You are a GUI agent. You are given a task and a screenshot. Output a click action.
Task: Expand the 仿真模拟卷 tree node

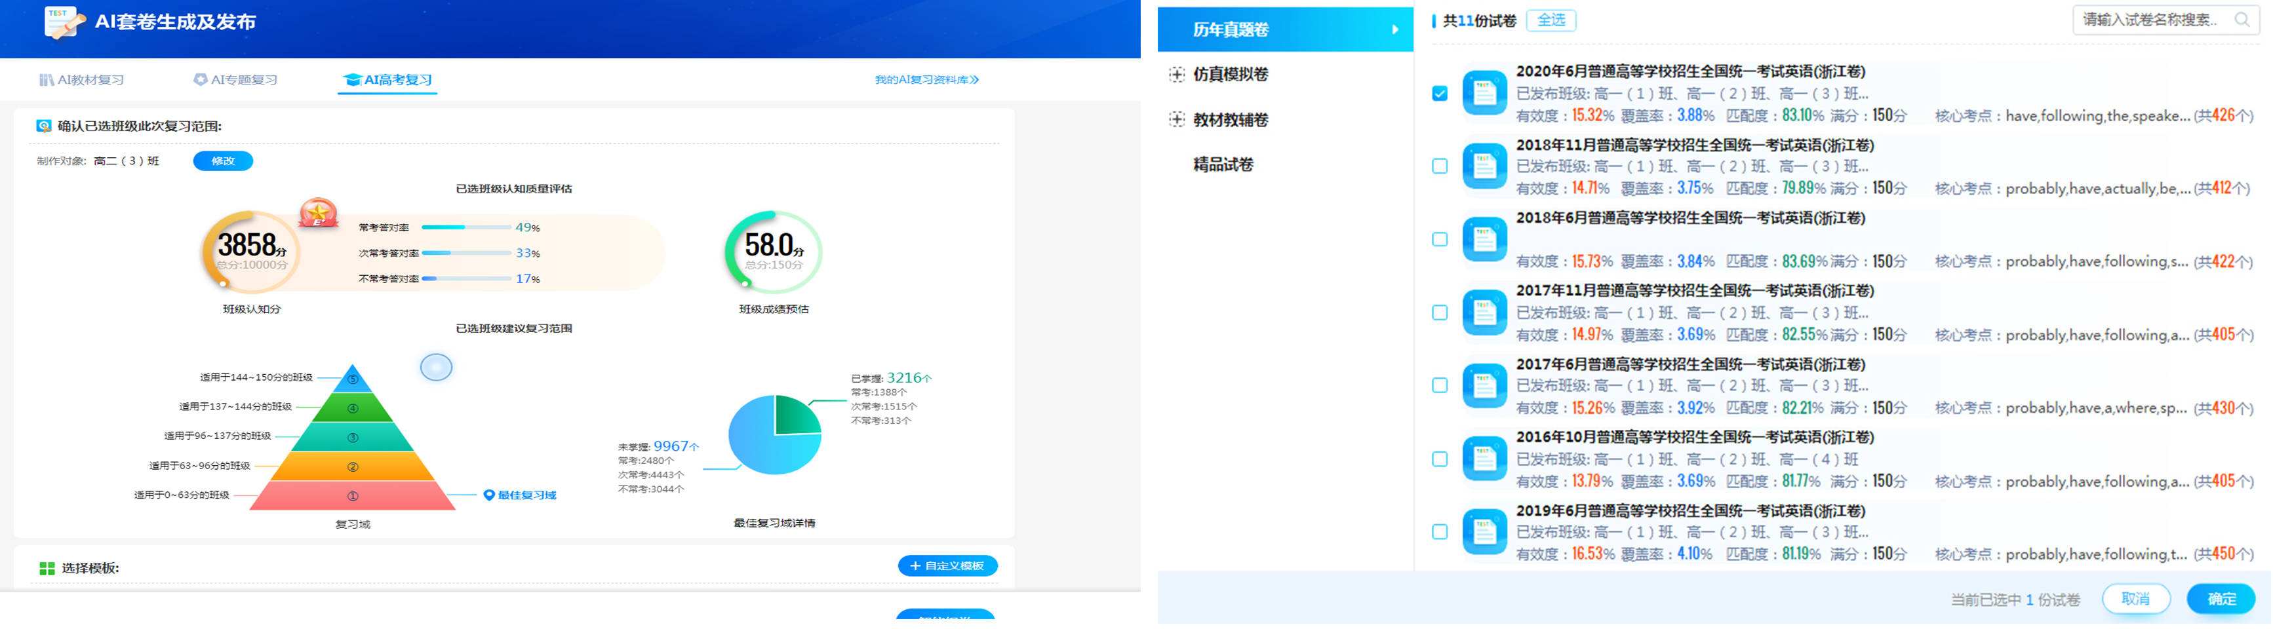tap(1176, 75)
